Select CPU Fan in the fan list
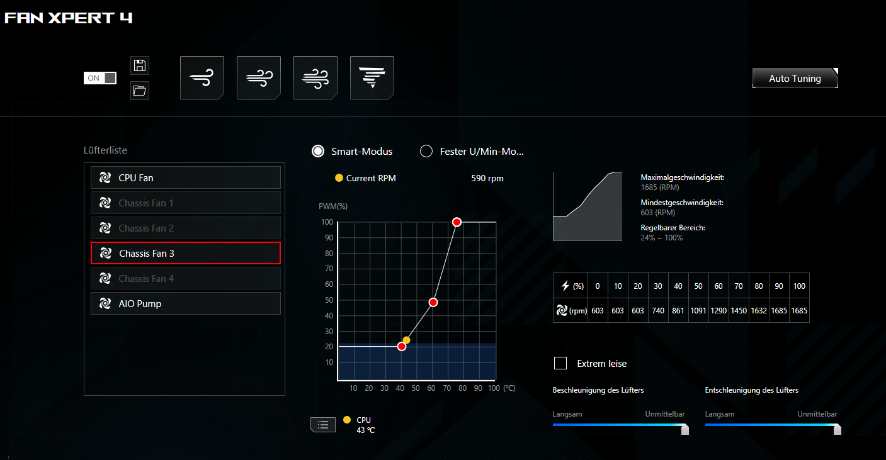 (x=186, y=178)
